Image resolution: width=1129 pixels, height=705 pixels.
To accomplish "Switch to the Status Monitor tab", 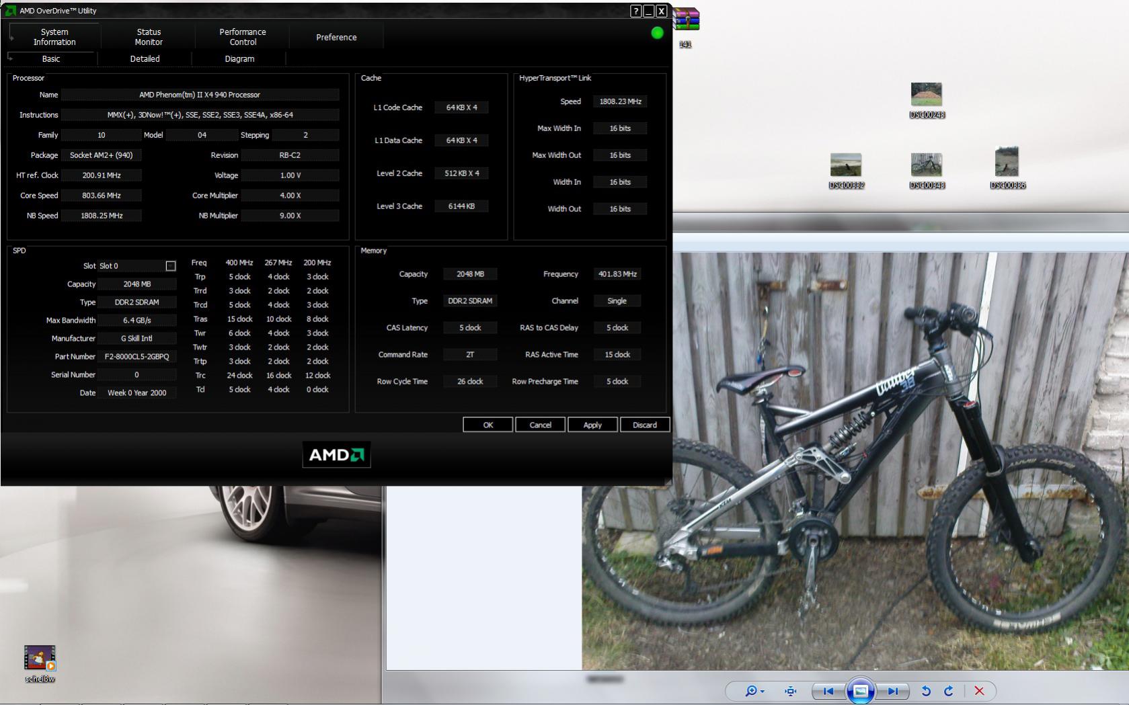I will click(x=149, y=37).
